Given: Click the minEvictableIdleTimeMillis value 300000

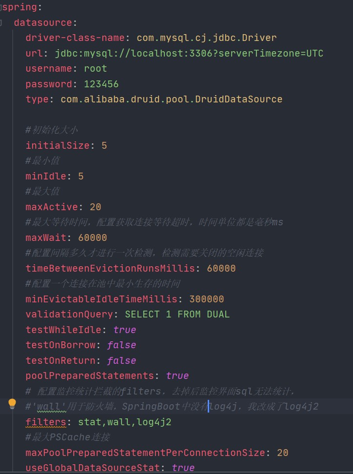Looking at the screenshot, I should point(207,299).
